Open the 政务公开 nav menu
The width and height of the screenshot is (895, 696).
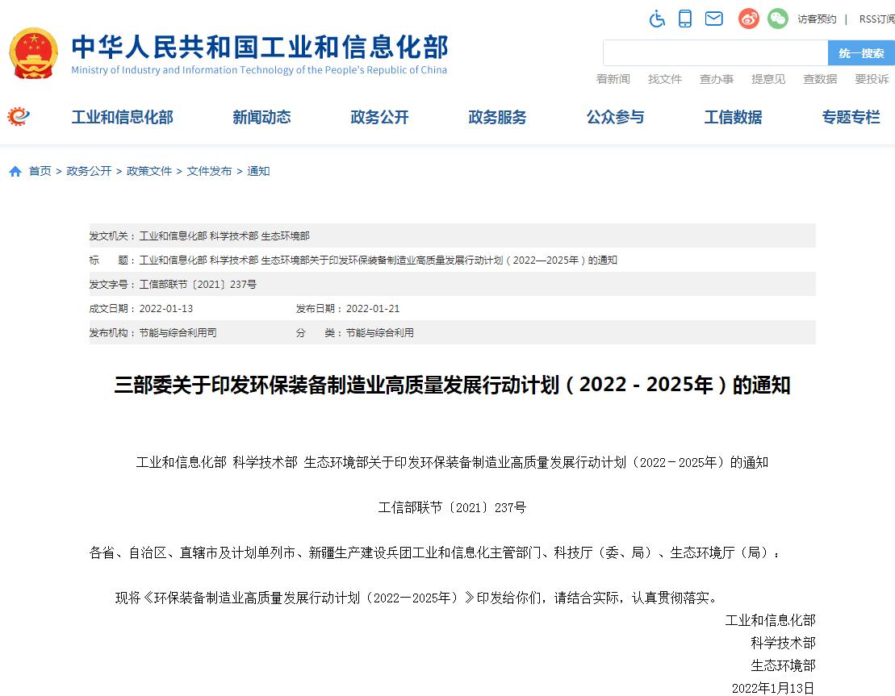(379, 117)
